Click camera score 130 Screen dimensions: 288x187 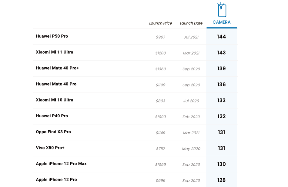coord(221,164)
